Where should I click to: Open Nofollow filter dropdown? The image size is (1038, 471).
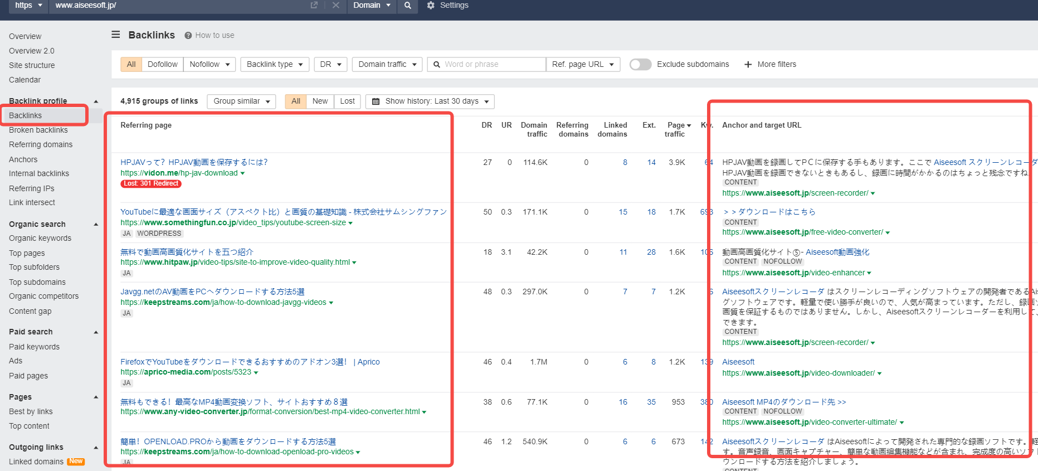(x=209, y=64)
